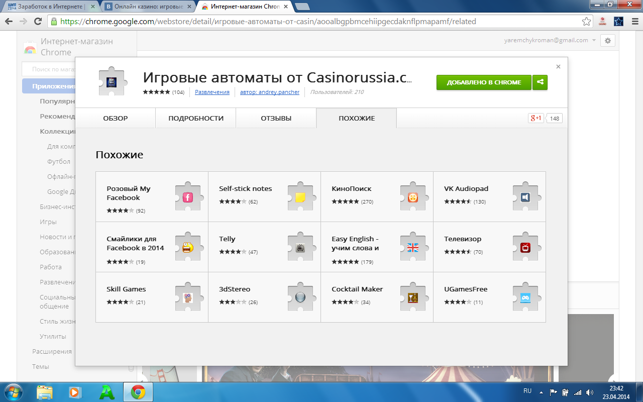Screen dimensions: 643x402
Task: Click the Skill Games title
Action: [x=126, y=289]
